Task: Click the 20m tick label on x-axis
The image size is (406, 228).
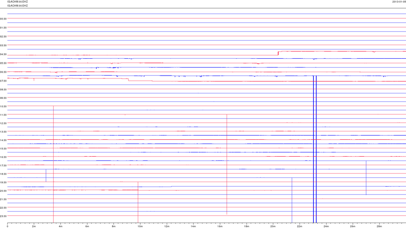Action: pos(273,226)
